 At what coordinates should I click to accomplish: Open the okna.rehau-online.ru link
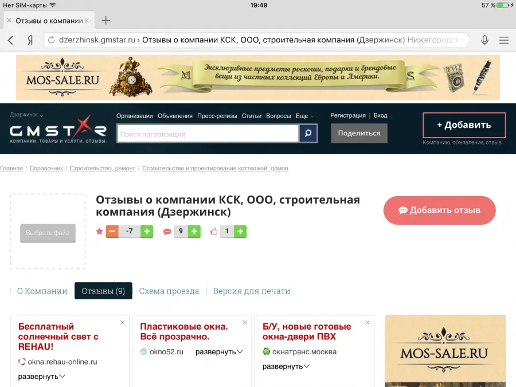(62, 362)
